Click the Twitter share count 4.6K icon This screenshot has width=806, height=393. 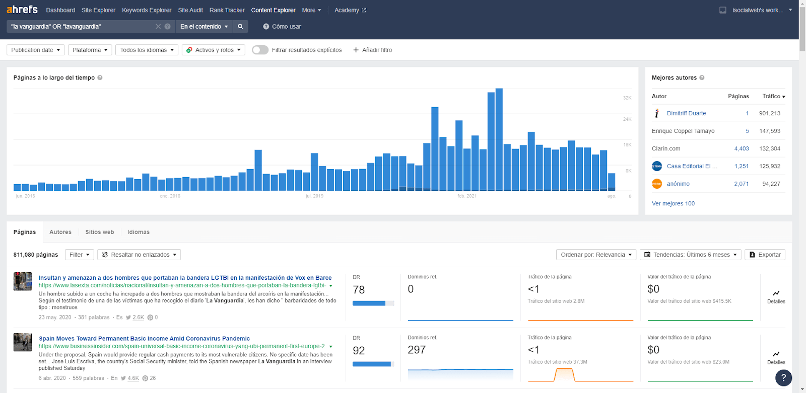(x=123, y=378)
